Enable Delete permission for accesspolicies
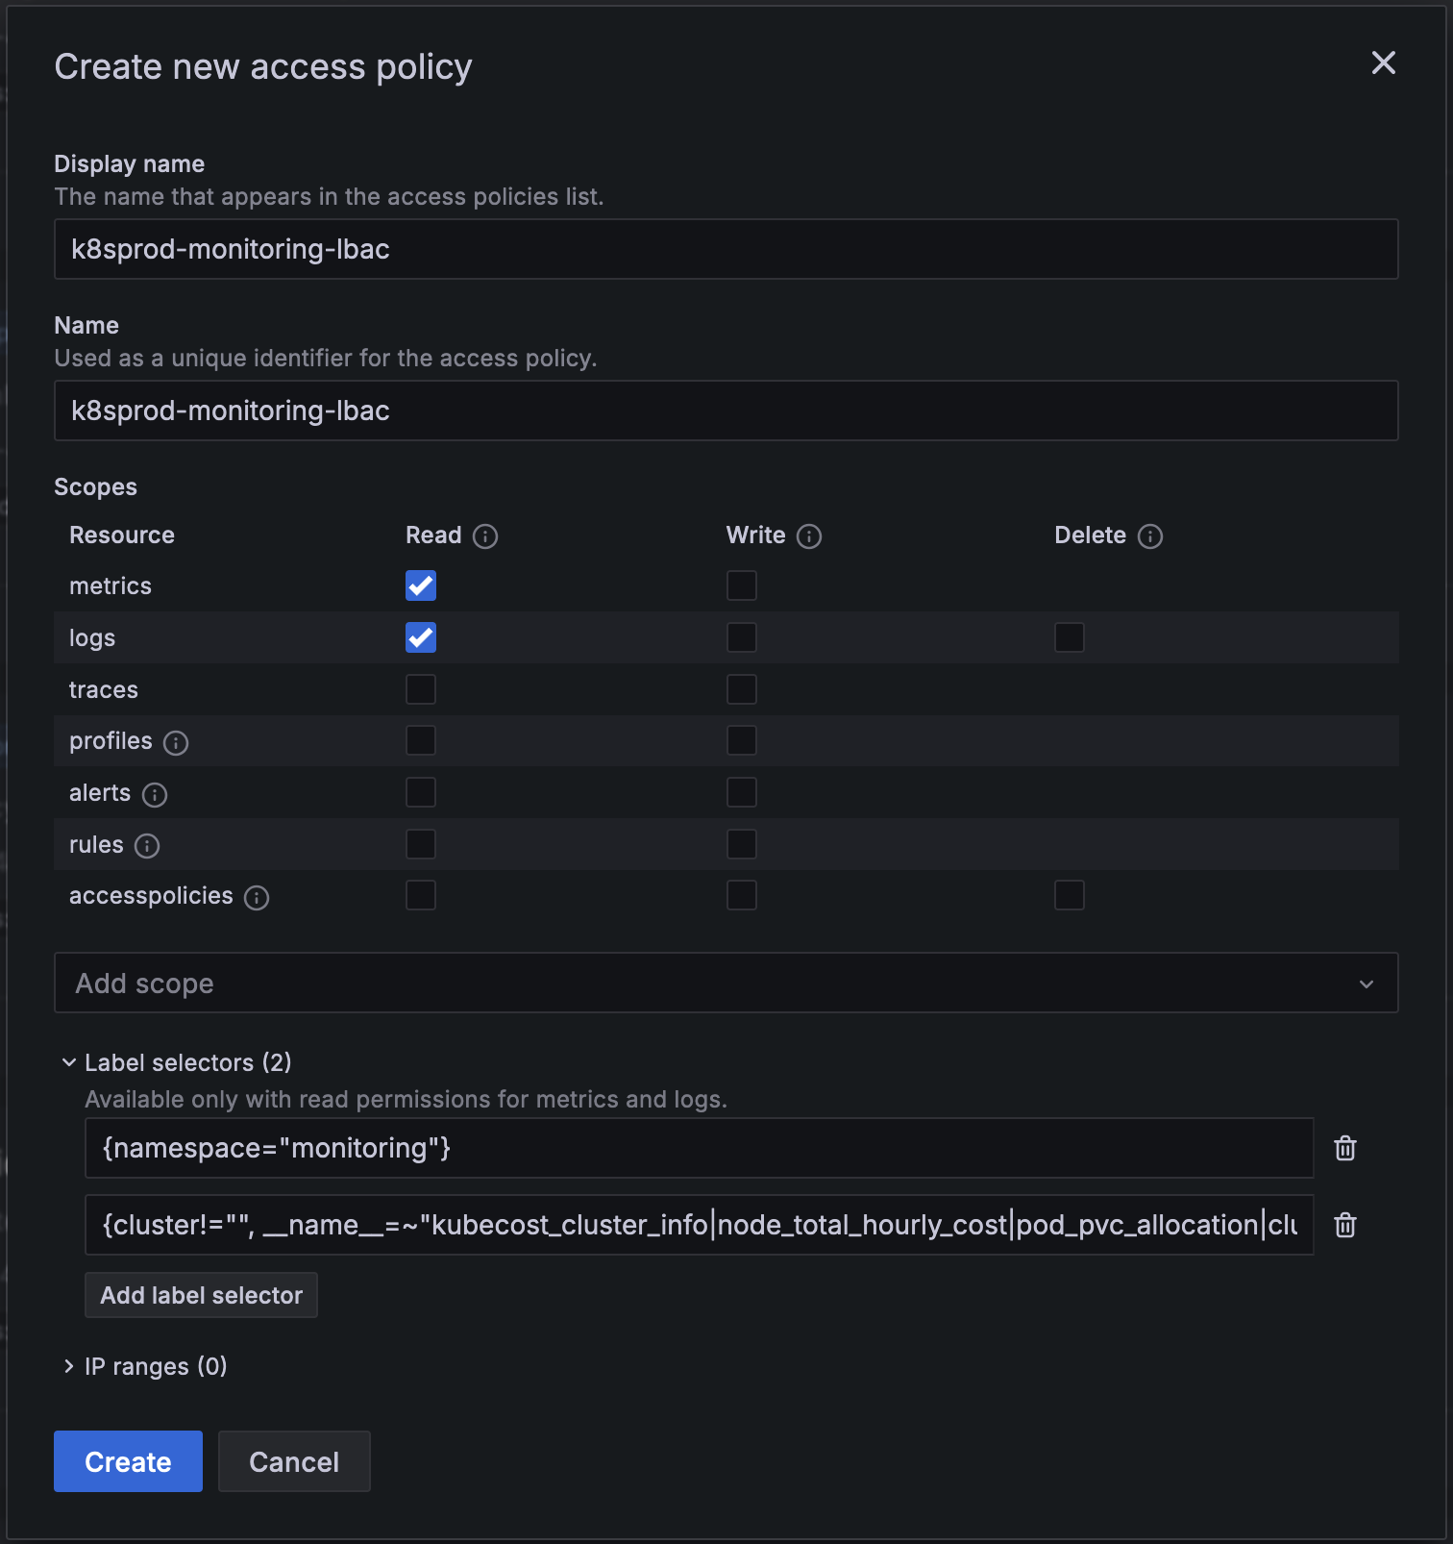Screen dimensions: 1453x1544 pyautogui.click(x=1069, y=895)
